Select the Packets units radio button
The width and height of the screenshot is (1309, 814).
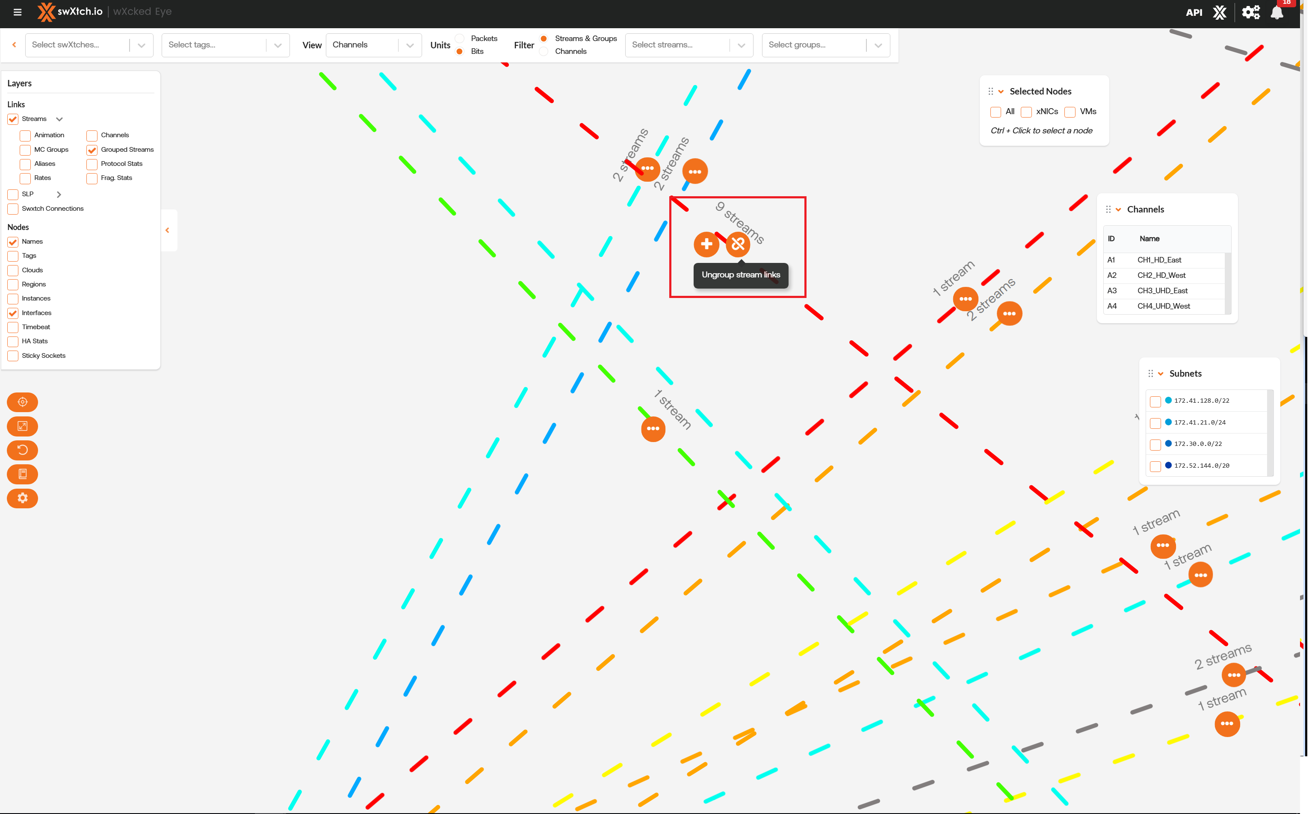[x=459, y=39]
